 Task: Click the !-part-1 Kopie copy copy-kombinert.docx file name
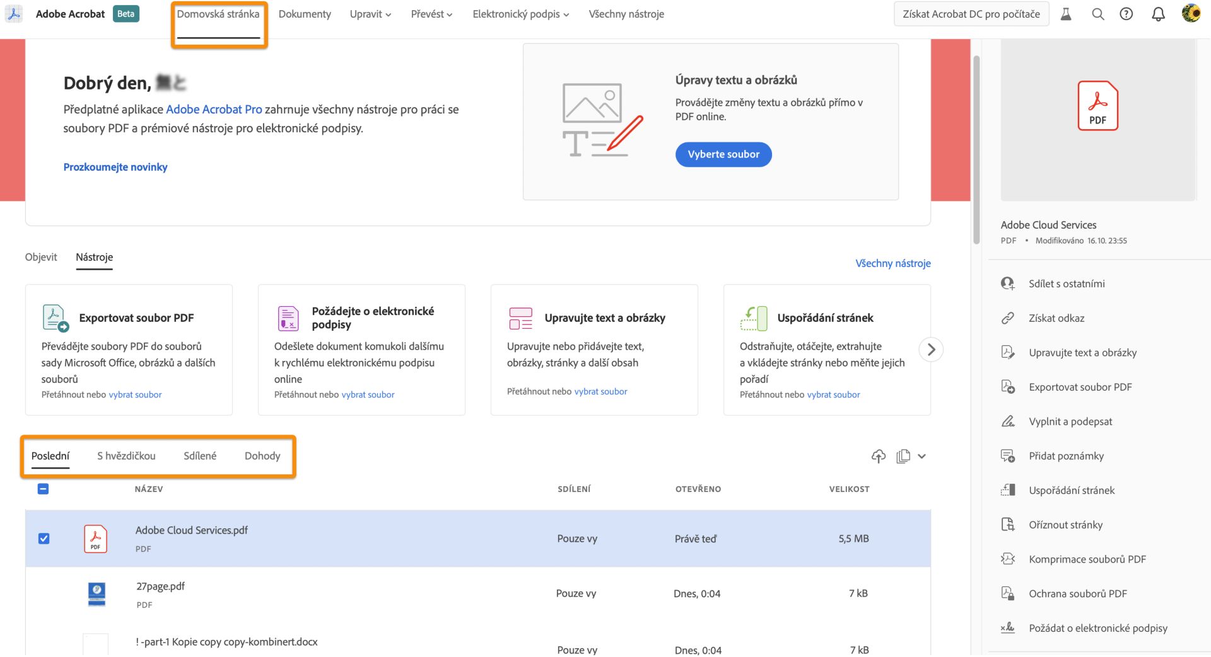[226, 642]
